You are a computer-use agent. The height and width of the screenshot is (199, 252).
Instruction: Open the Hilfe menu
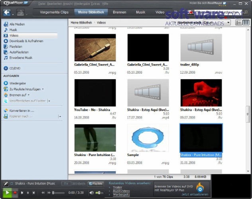(x=105, y=4)
